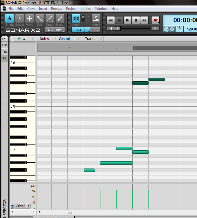Open the Process menu

tap(57, 9)
